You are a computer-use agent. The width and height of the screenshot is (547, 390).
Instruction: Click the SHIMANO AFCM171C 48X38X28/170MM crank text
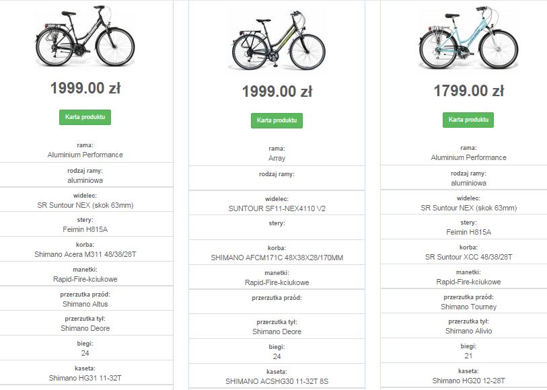[277, 258]
